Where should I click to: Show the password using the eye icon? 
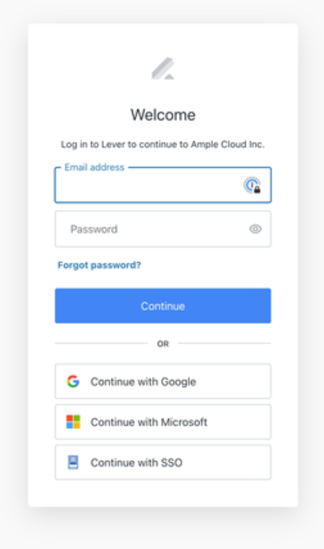click(255, 229)
